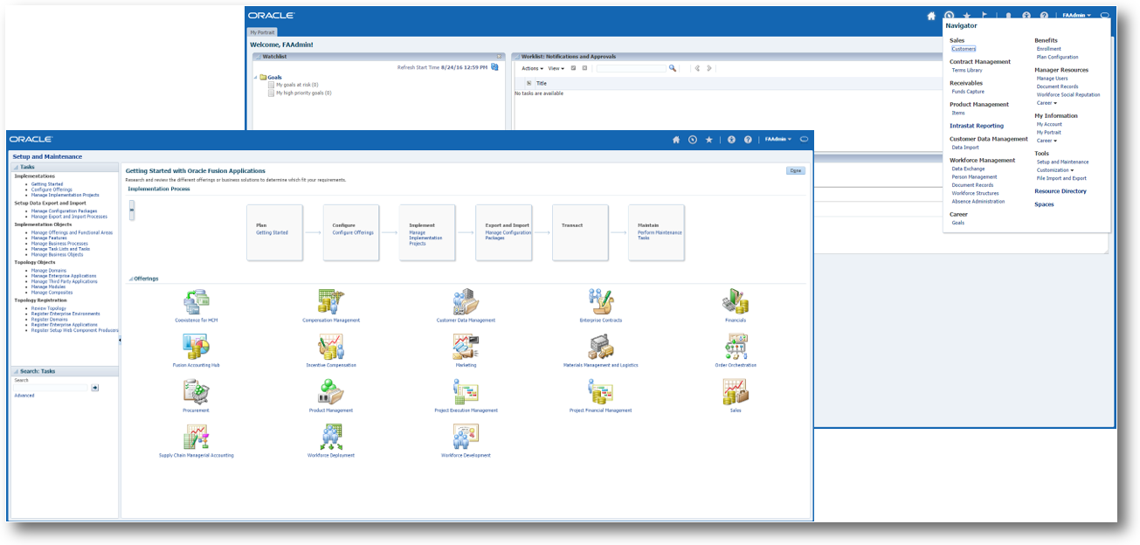Collapse the Tasks panel

tap(16, 166)
